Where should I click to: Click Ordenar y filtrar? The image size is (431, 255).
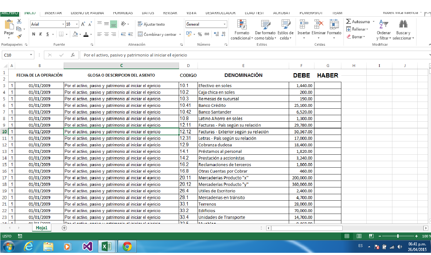[383, 29]
